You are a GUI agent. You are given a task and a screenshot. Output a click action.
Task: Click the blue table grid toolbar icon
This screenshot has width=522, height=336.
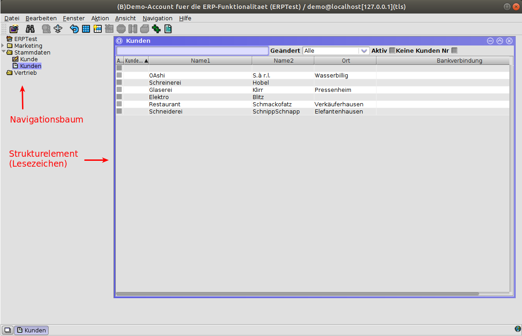pos(86,29)
